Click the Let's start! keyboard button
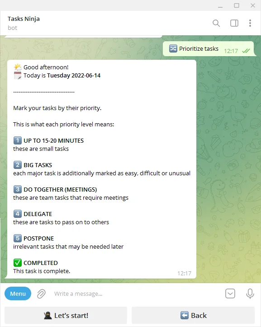This screenshot has width=261, height=327. (66, 315)
